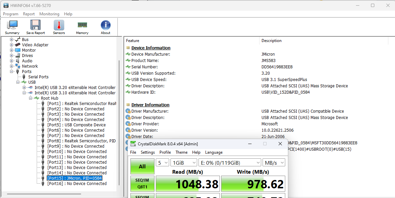Image resolution: width=395 pixels, height=198 pixels.
Task: Collapse the Root Hub node
Action: click(30, 98)
